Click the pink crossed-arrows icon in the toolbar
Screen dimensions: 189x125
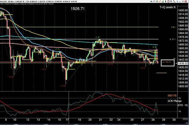pyautogui.click(x=154, y=1)
